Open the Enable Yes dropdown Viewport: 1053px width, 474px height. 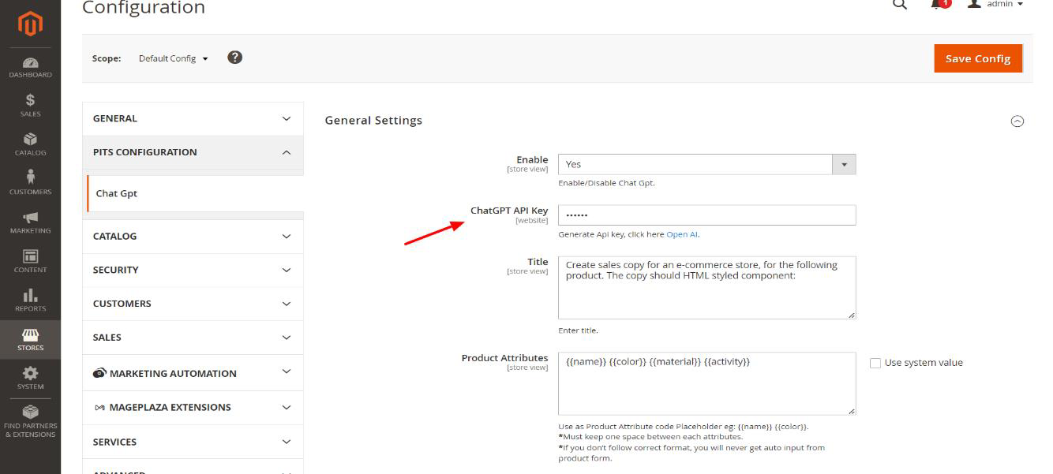click(x=706, y=164)
